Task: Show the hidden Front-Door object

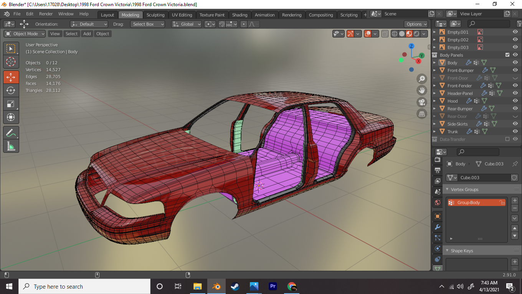Action: point(515,78)
